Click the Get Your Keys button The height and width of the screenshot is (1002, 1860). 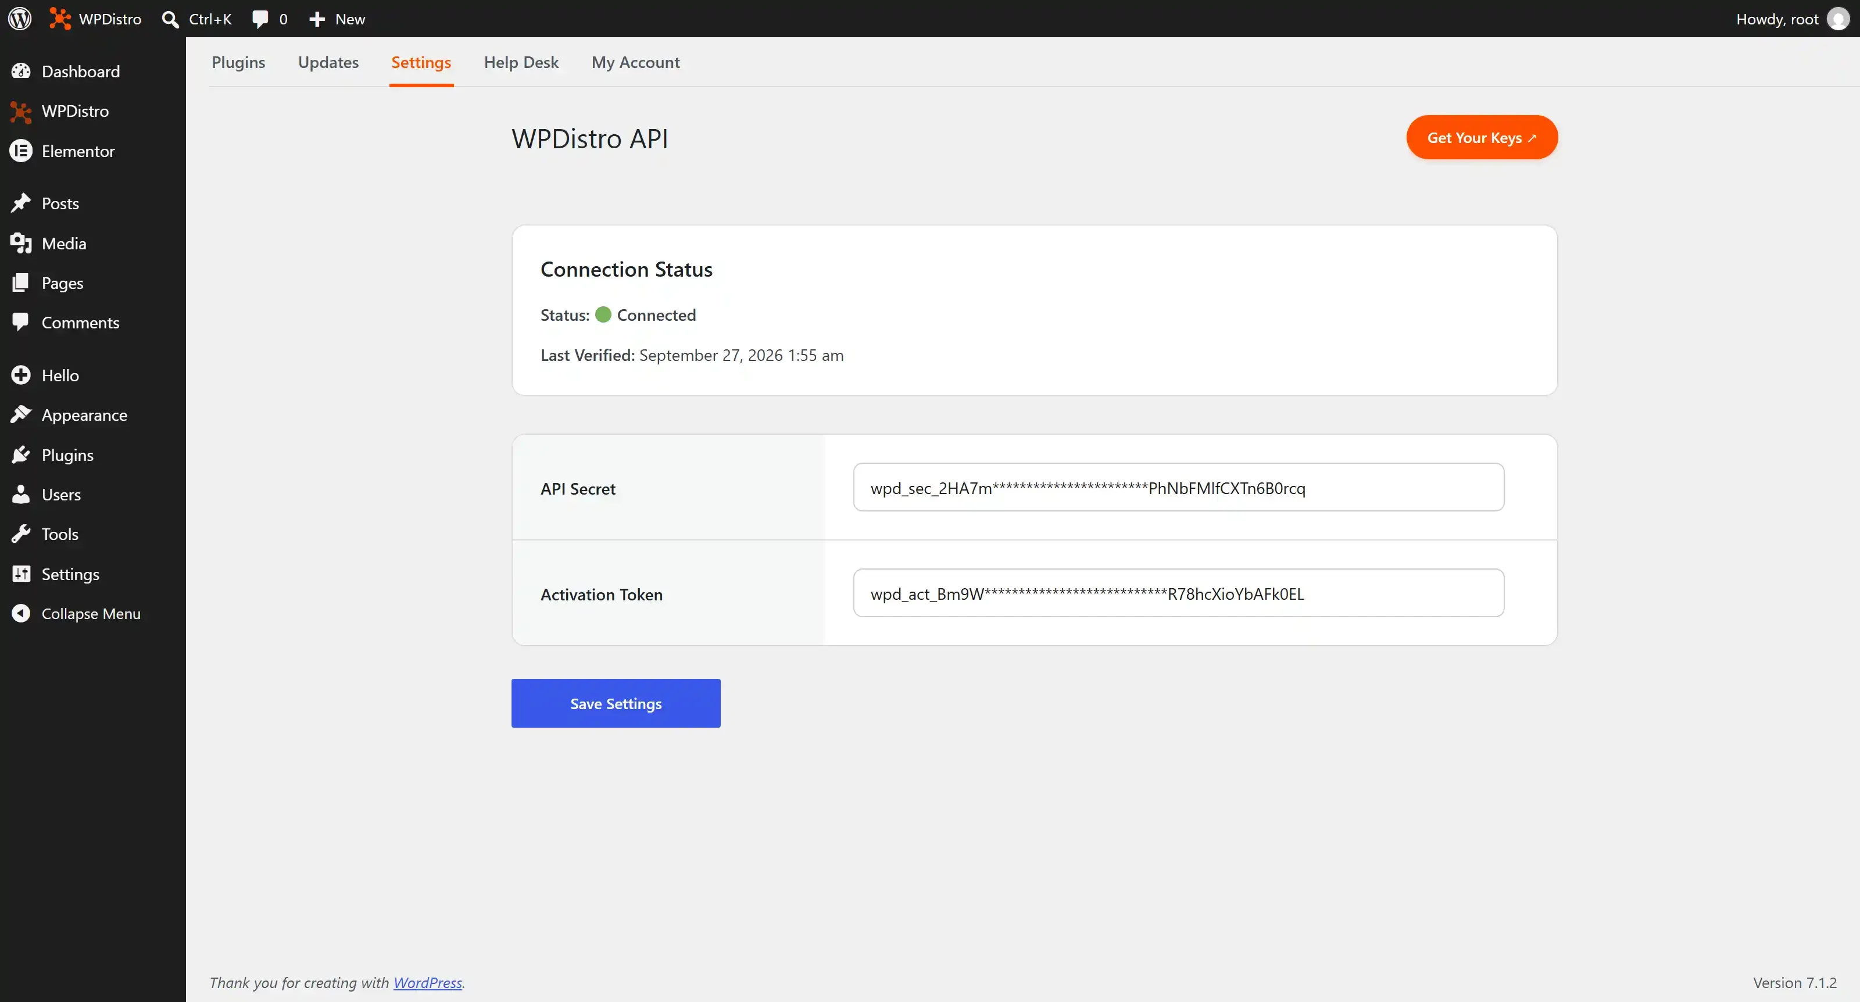coord(1482,137)
